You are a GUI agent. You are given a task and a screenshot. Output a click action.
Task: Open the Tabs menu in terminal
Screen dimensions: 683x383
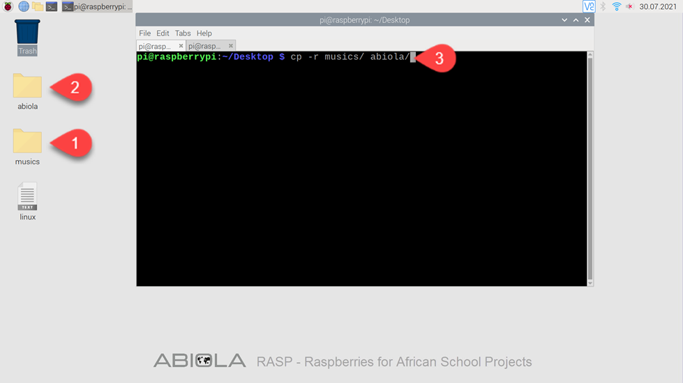tap(183, 33)
